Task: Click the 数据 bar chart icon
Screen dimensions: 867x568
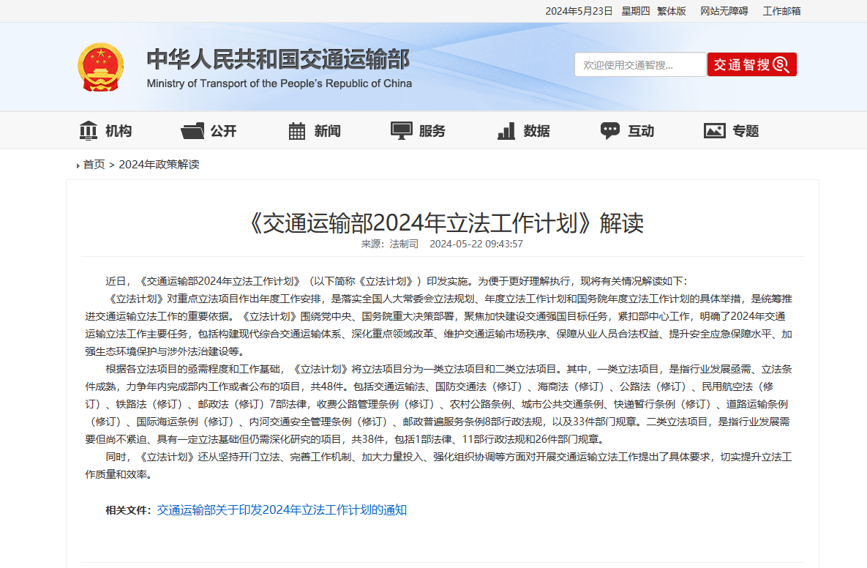Action: tap(506, 130)
